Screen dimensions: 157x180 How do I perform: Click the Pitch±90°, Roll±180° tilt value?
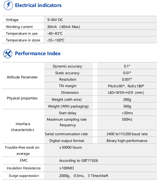[x=126, y=86]
